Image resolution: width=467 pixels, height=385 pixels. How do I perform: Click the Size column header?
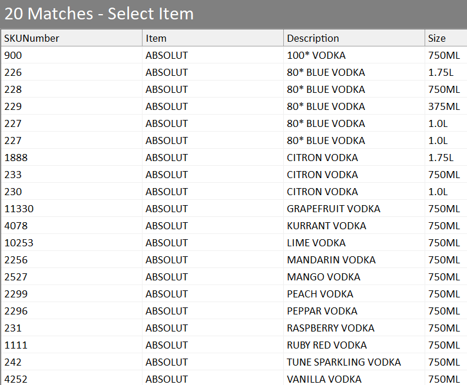(x=437, y=38)
